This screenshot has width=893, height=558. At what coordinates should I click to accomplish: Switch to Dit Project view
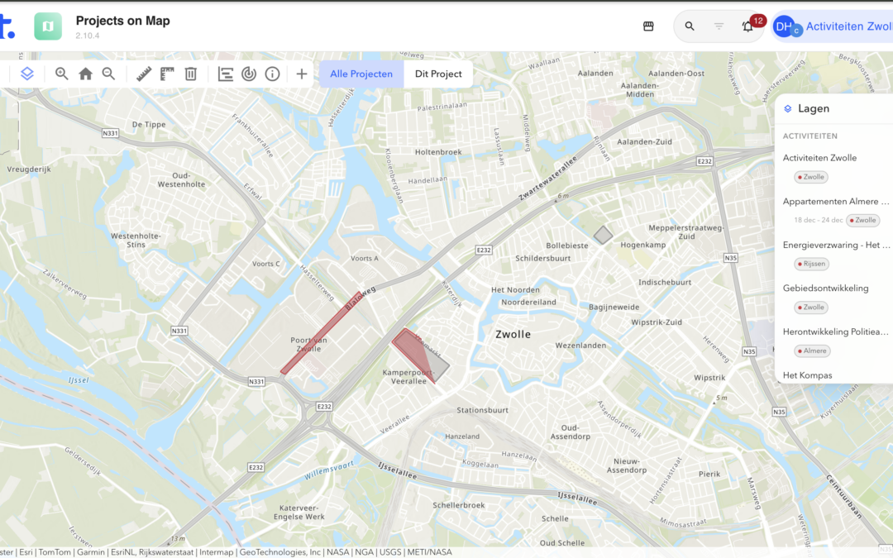pos(438,74)
